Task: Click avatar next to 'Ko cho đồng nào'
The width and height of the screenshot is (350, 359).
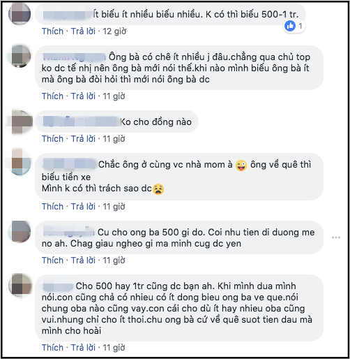Action: tap(20, 122)
